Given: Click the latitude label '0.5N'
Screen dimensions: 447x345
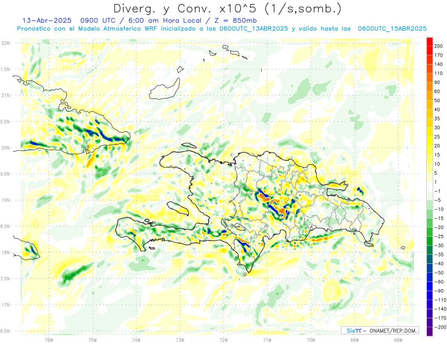Looking at the screenshot, I should (x=6, y=122).
